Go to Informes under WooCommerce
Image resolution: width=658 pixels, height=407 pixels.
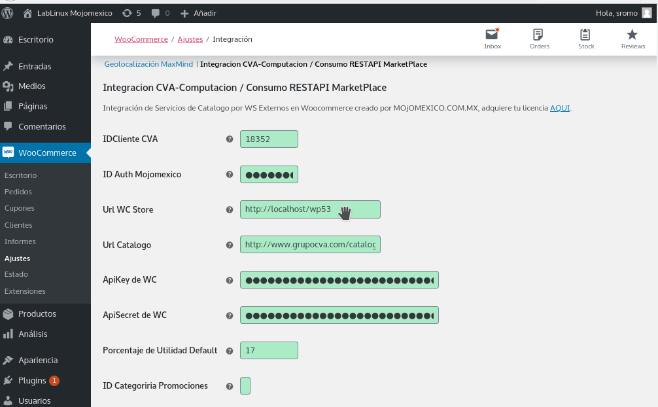[20, 241]
